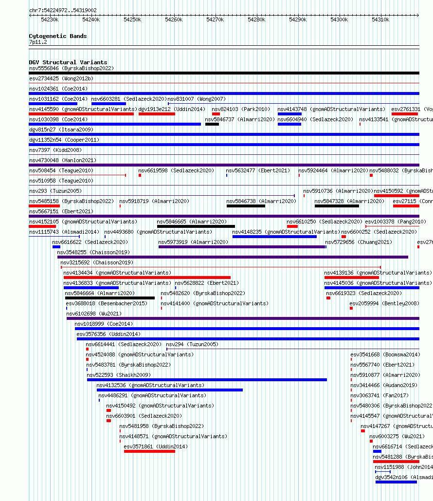Select nsv6003275 (Wu2021) label
The width and height of the screenshot is (433, 501).
397,436
